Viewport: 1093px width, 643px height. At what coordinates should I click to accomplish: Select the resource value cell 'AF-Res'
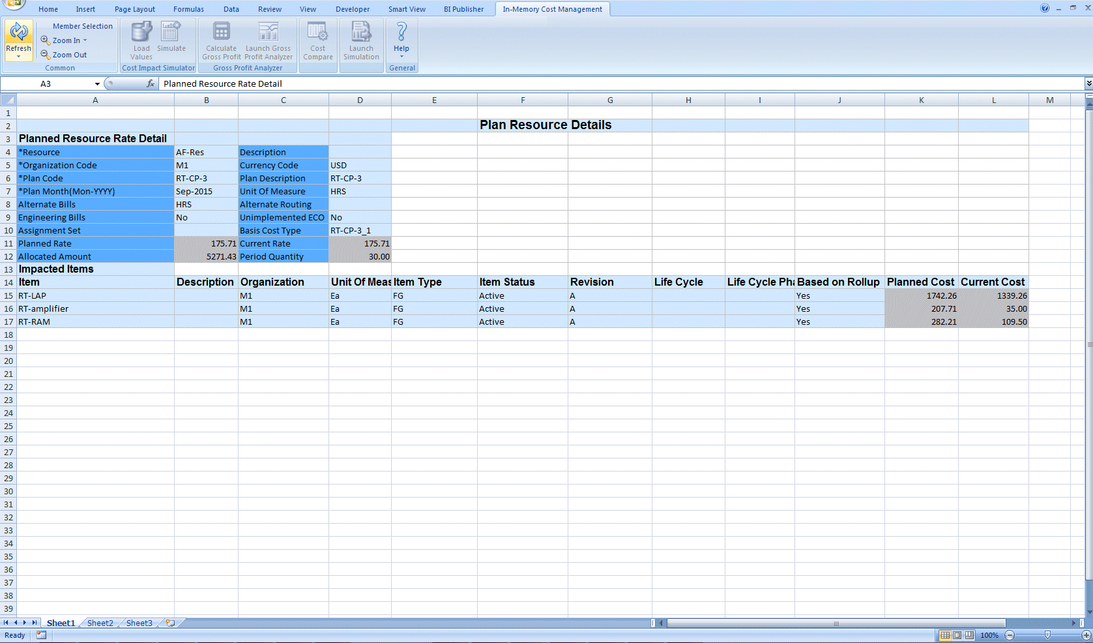coord(206,152)
